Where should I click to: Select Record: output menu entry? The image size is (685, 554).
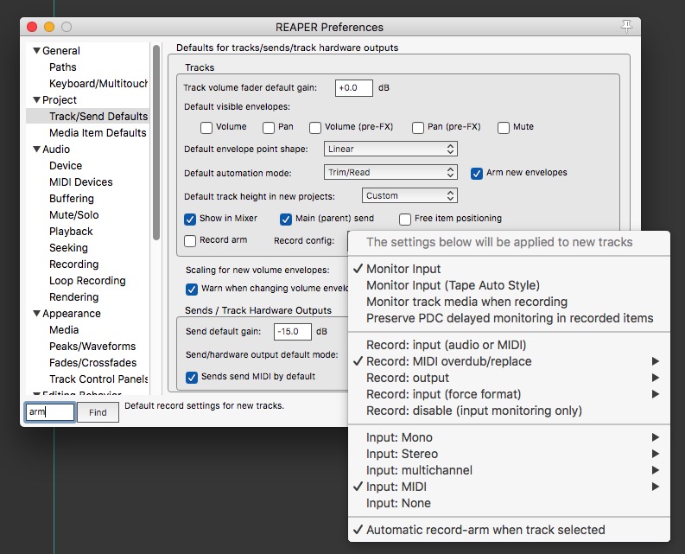pyautogui.click(x=408, y=378)
